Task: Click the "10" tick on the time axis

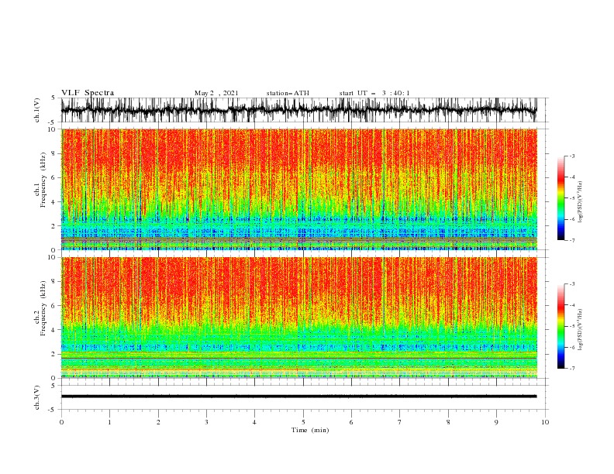Action: [545, 422]
